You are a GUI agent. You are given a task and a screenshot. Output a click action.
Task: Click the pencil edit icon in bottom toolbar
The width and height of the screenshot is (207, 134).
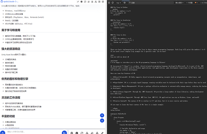pyautogui.click(x=102, y=133)
